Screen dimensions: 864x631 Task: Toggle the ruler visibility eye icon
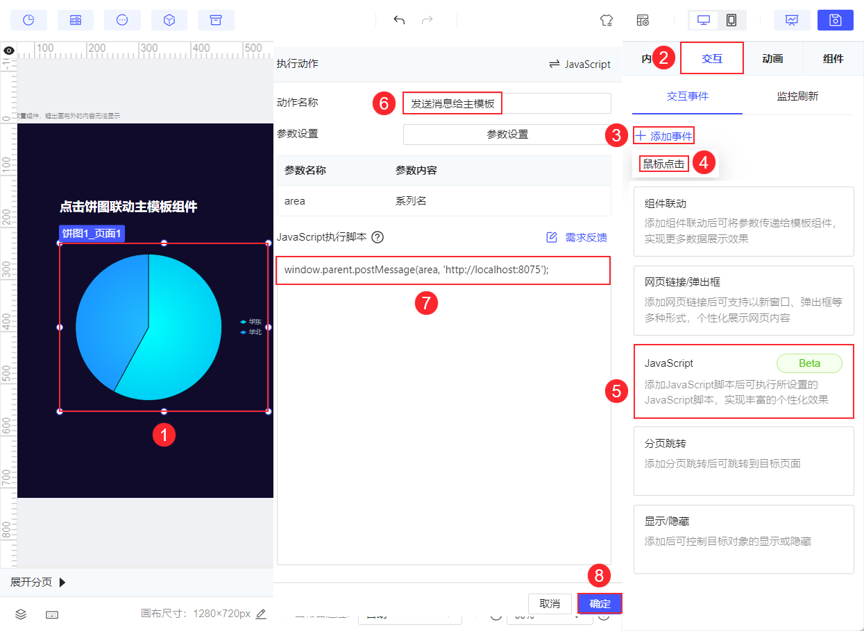click(x=8, y=51)
